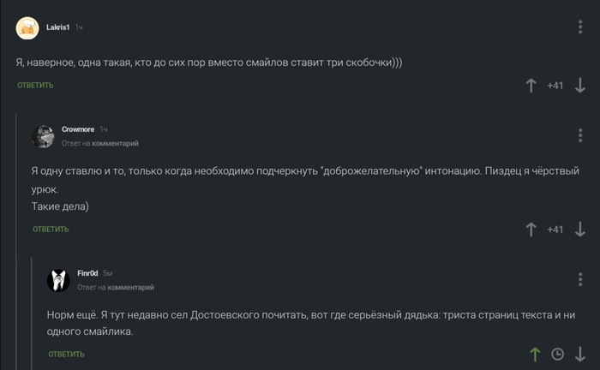The height and width of the screenshot is (370, 600).
Task: Open the Lakris1 username profile link
Action: pyautogui.click(x=58, y=27)
